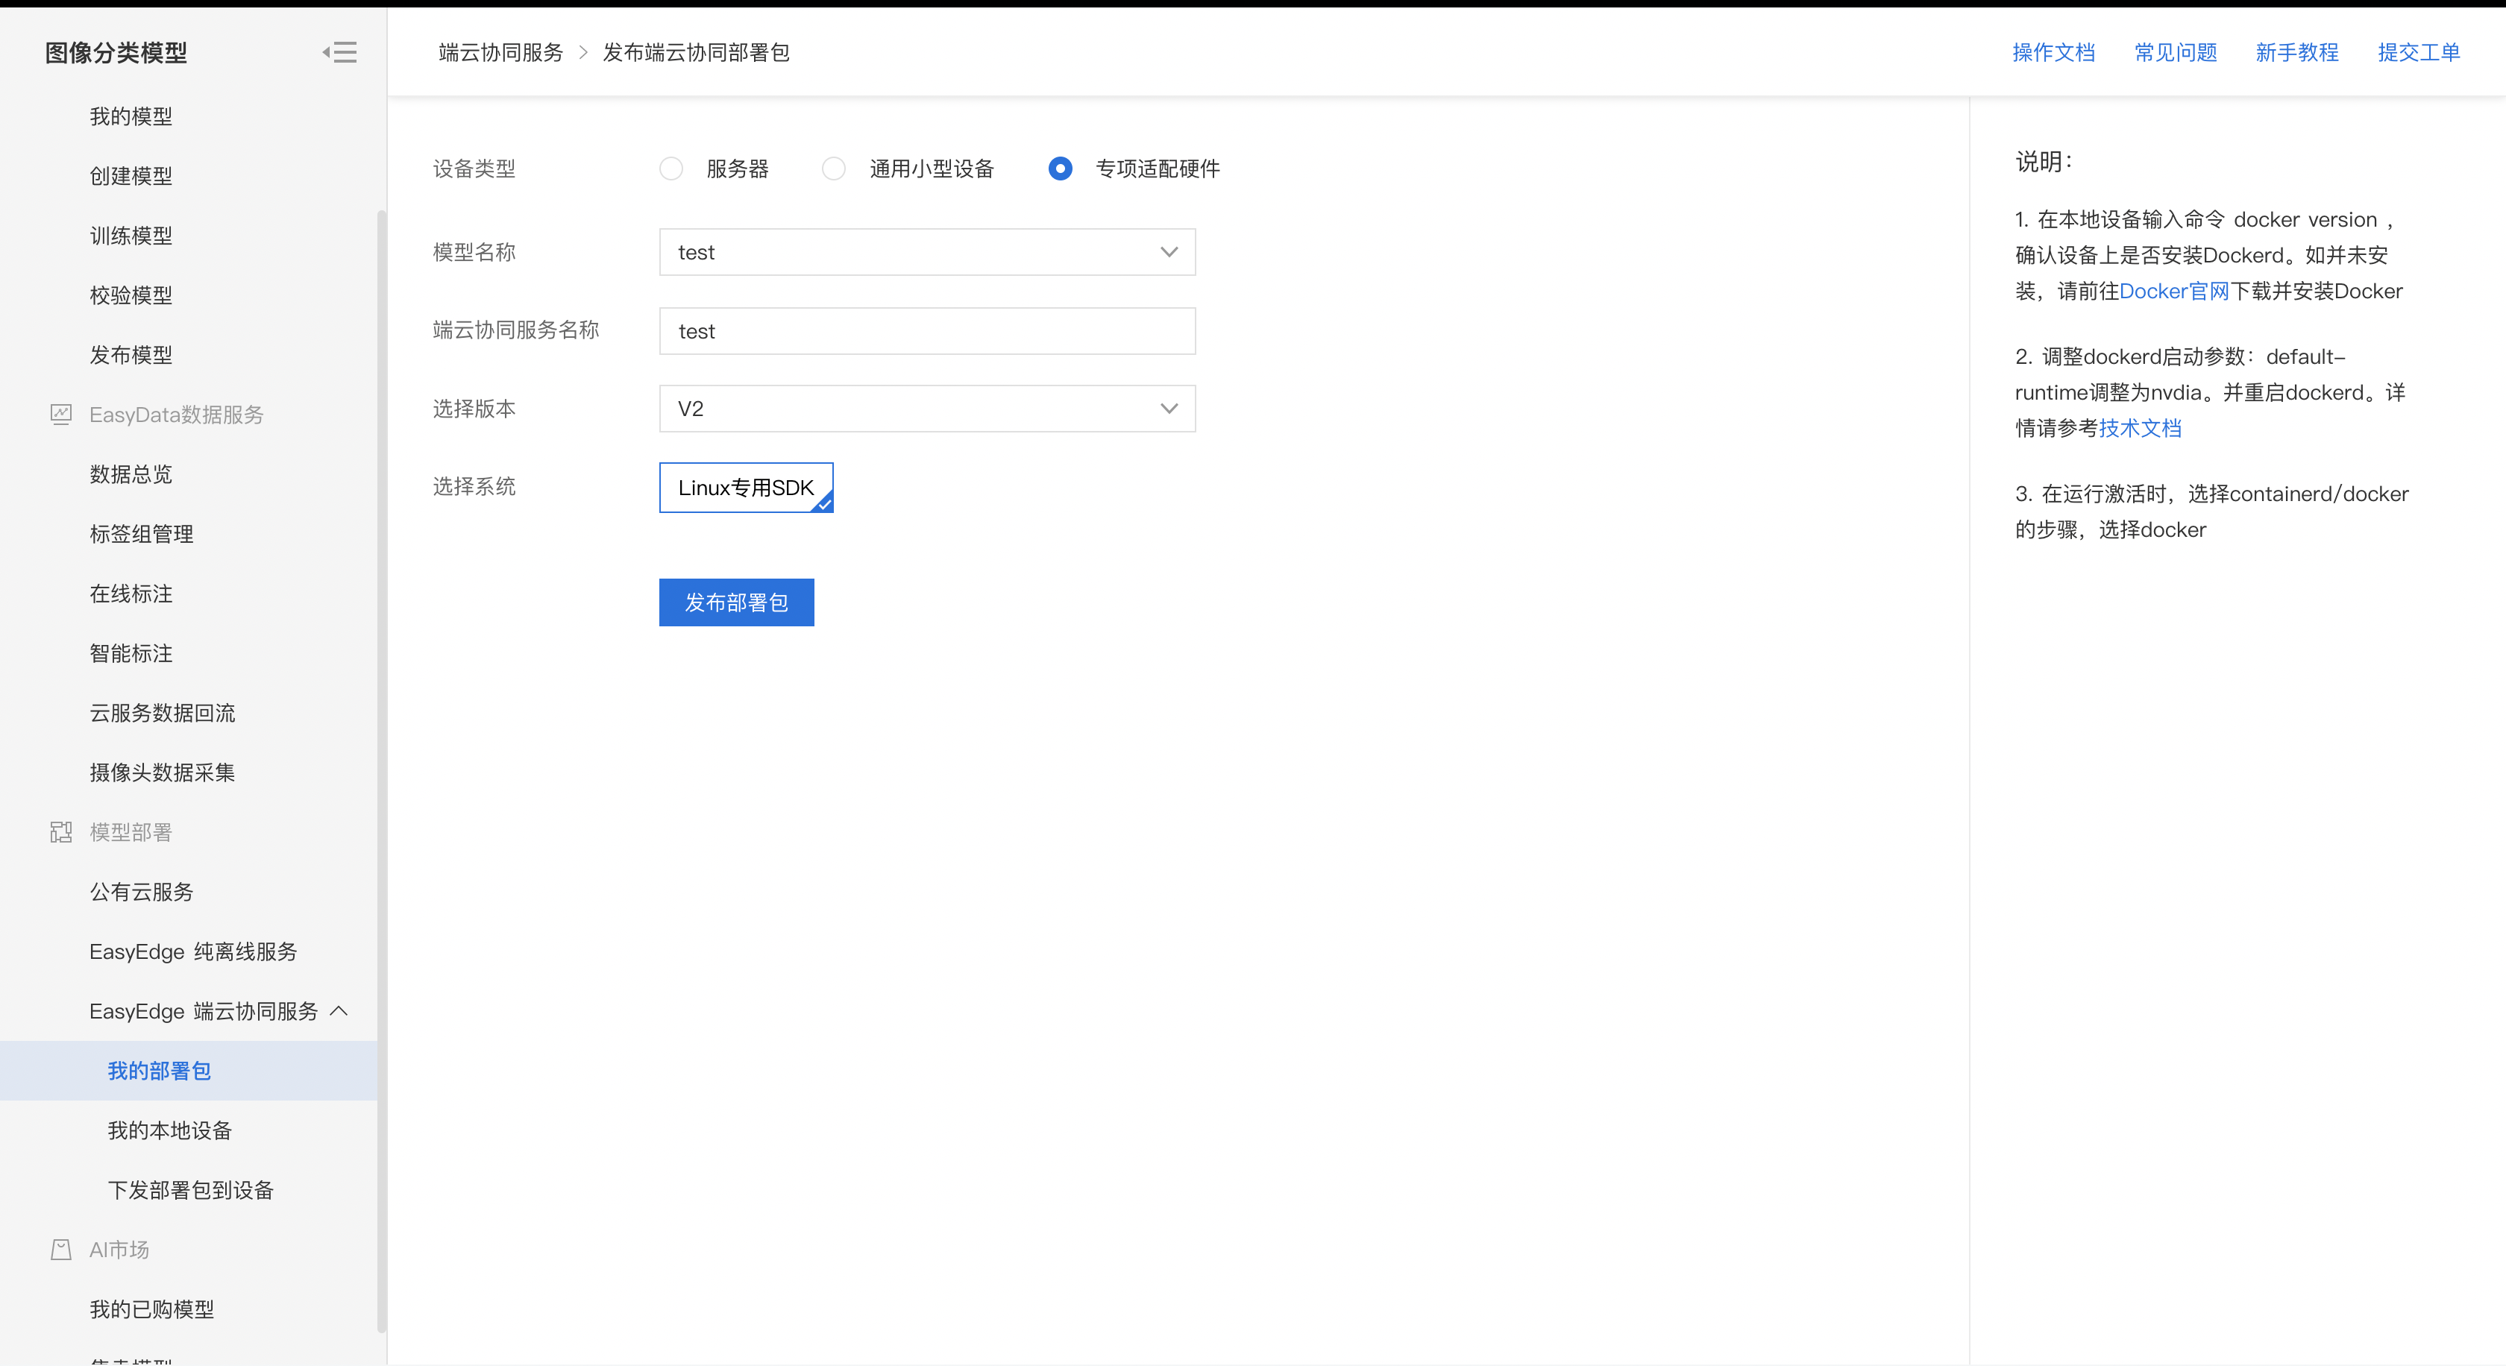The width and height of the screenshot is (2506, 1366).
Task: Go to 创建模型 menu item
Action: (131, 176)
